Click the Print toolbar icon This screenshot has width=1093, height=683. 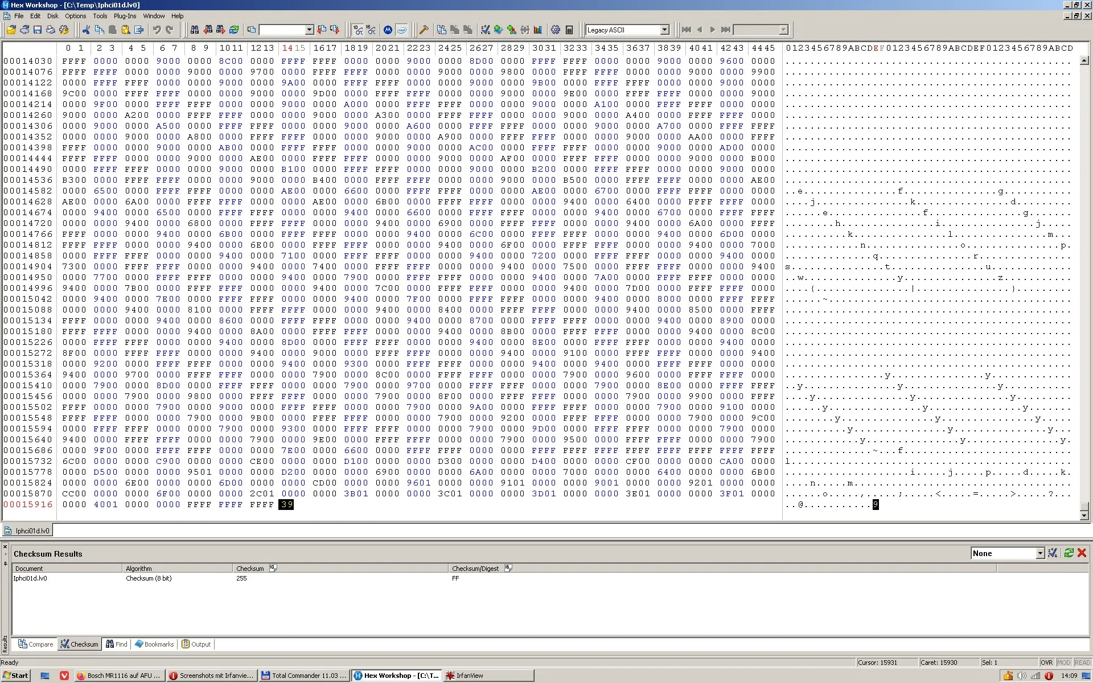pyautogui.click(x=51, y=30)
